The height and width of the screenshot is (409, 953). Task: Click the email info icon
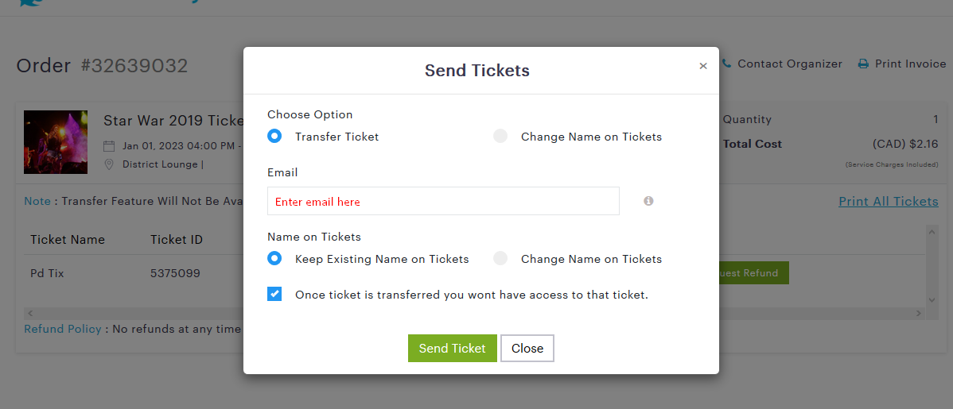tap(648, 201)
